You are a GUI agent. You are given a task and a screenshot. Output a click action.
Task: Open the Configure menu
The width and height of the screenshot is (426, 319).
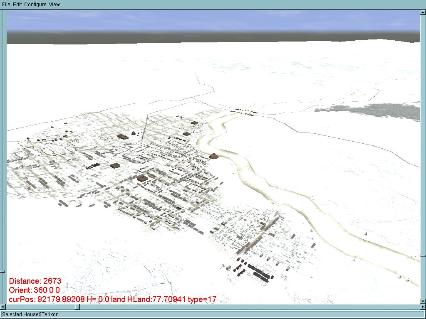click(35, 4)
